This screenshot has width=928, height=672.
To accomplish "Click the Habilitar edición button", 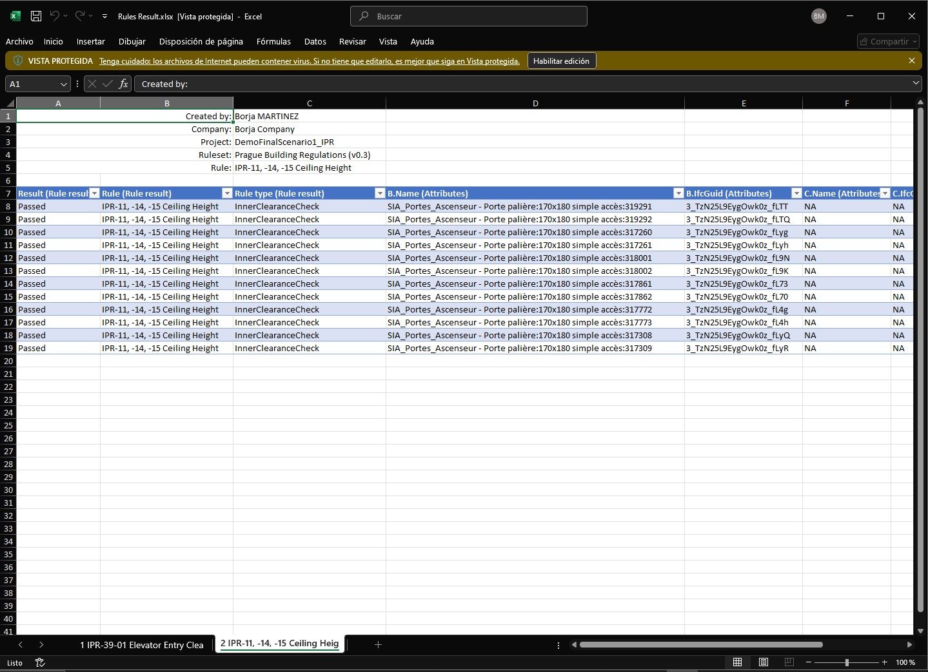I will (561, 61).
